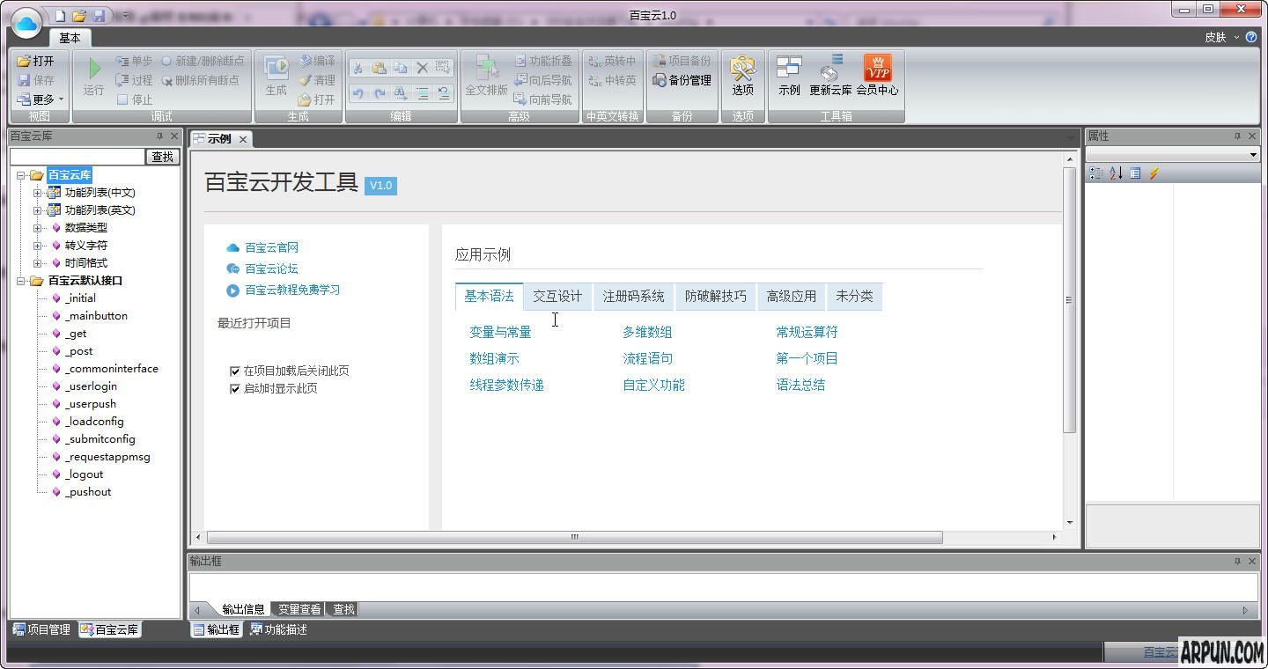The image size is (1268, 669).
Task: Switch to the 项目管理 bottom tab
Action: pos(41,629)
